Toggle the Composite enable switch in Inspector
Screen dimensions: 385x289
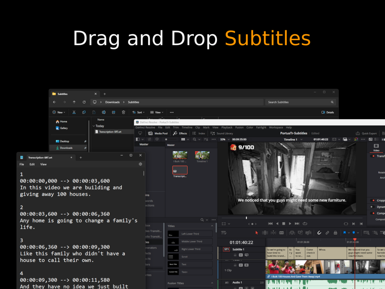[373, 213]
